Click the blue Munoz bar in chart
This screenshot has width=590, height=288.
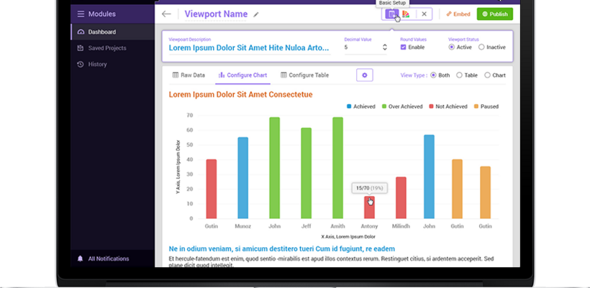pyautogui.click(x=243, y=178)
